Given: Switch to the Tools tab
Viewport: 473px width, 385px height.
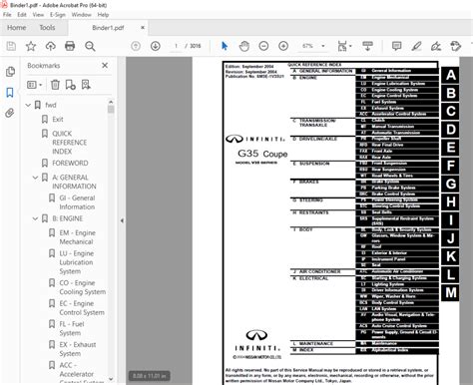Looking at the screenshot, I should [x=47, y=28].
